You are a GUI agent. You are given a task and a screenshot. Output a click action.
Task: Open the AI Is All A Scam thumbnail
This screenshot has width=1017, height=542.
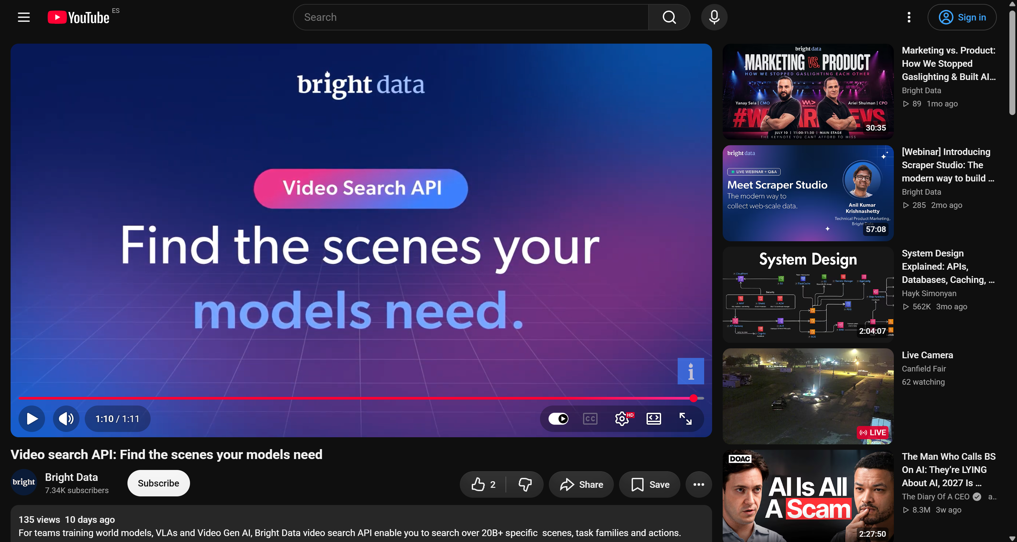[x=808, y=496]
